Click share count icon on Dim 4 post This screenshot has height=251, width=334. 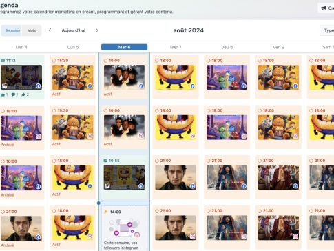coord(23,94)
